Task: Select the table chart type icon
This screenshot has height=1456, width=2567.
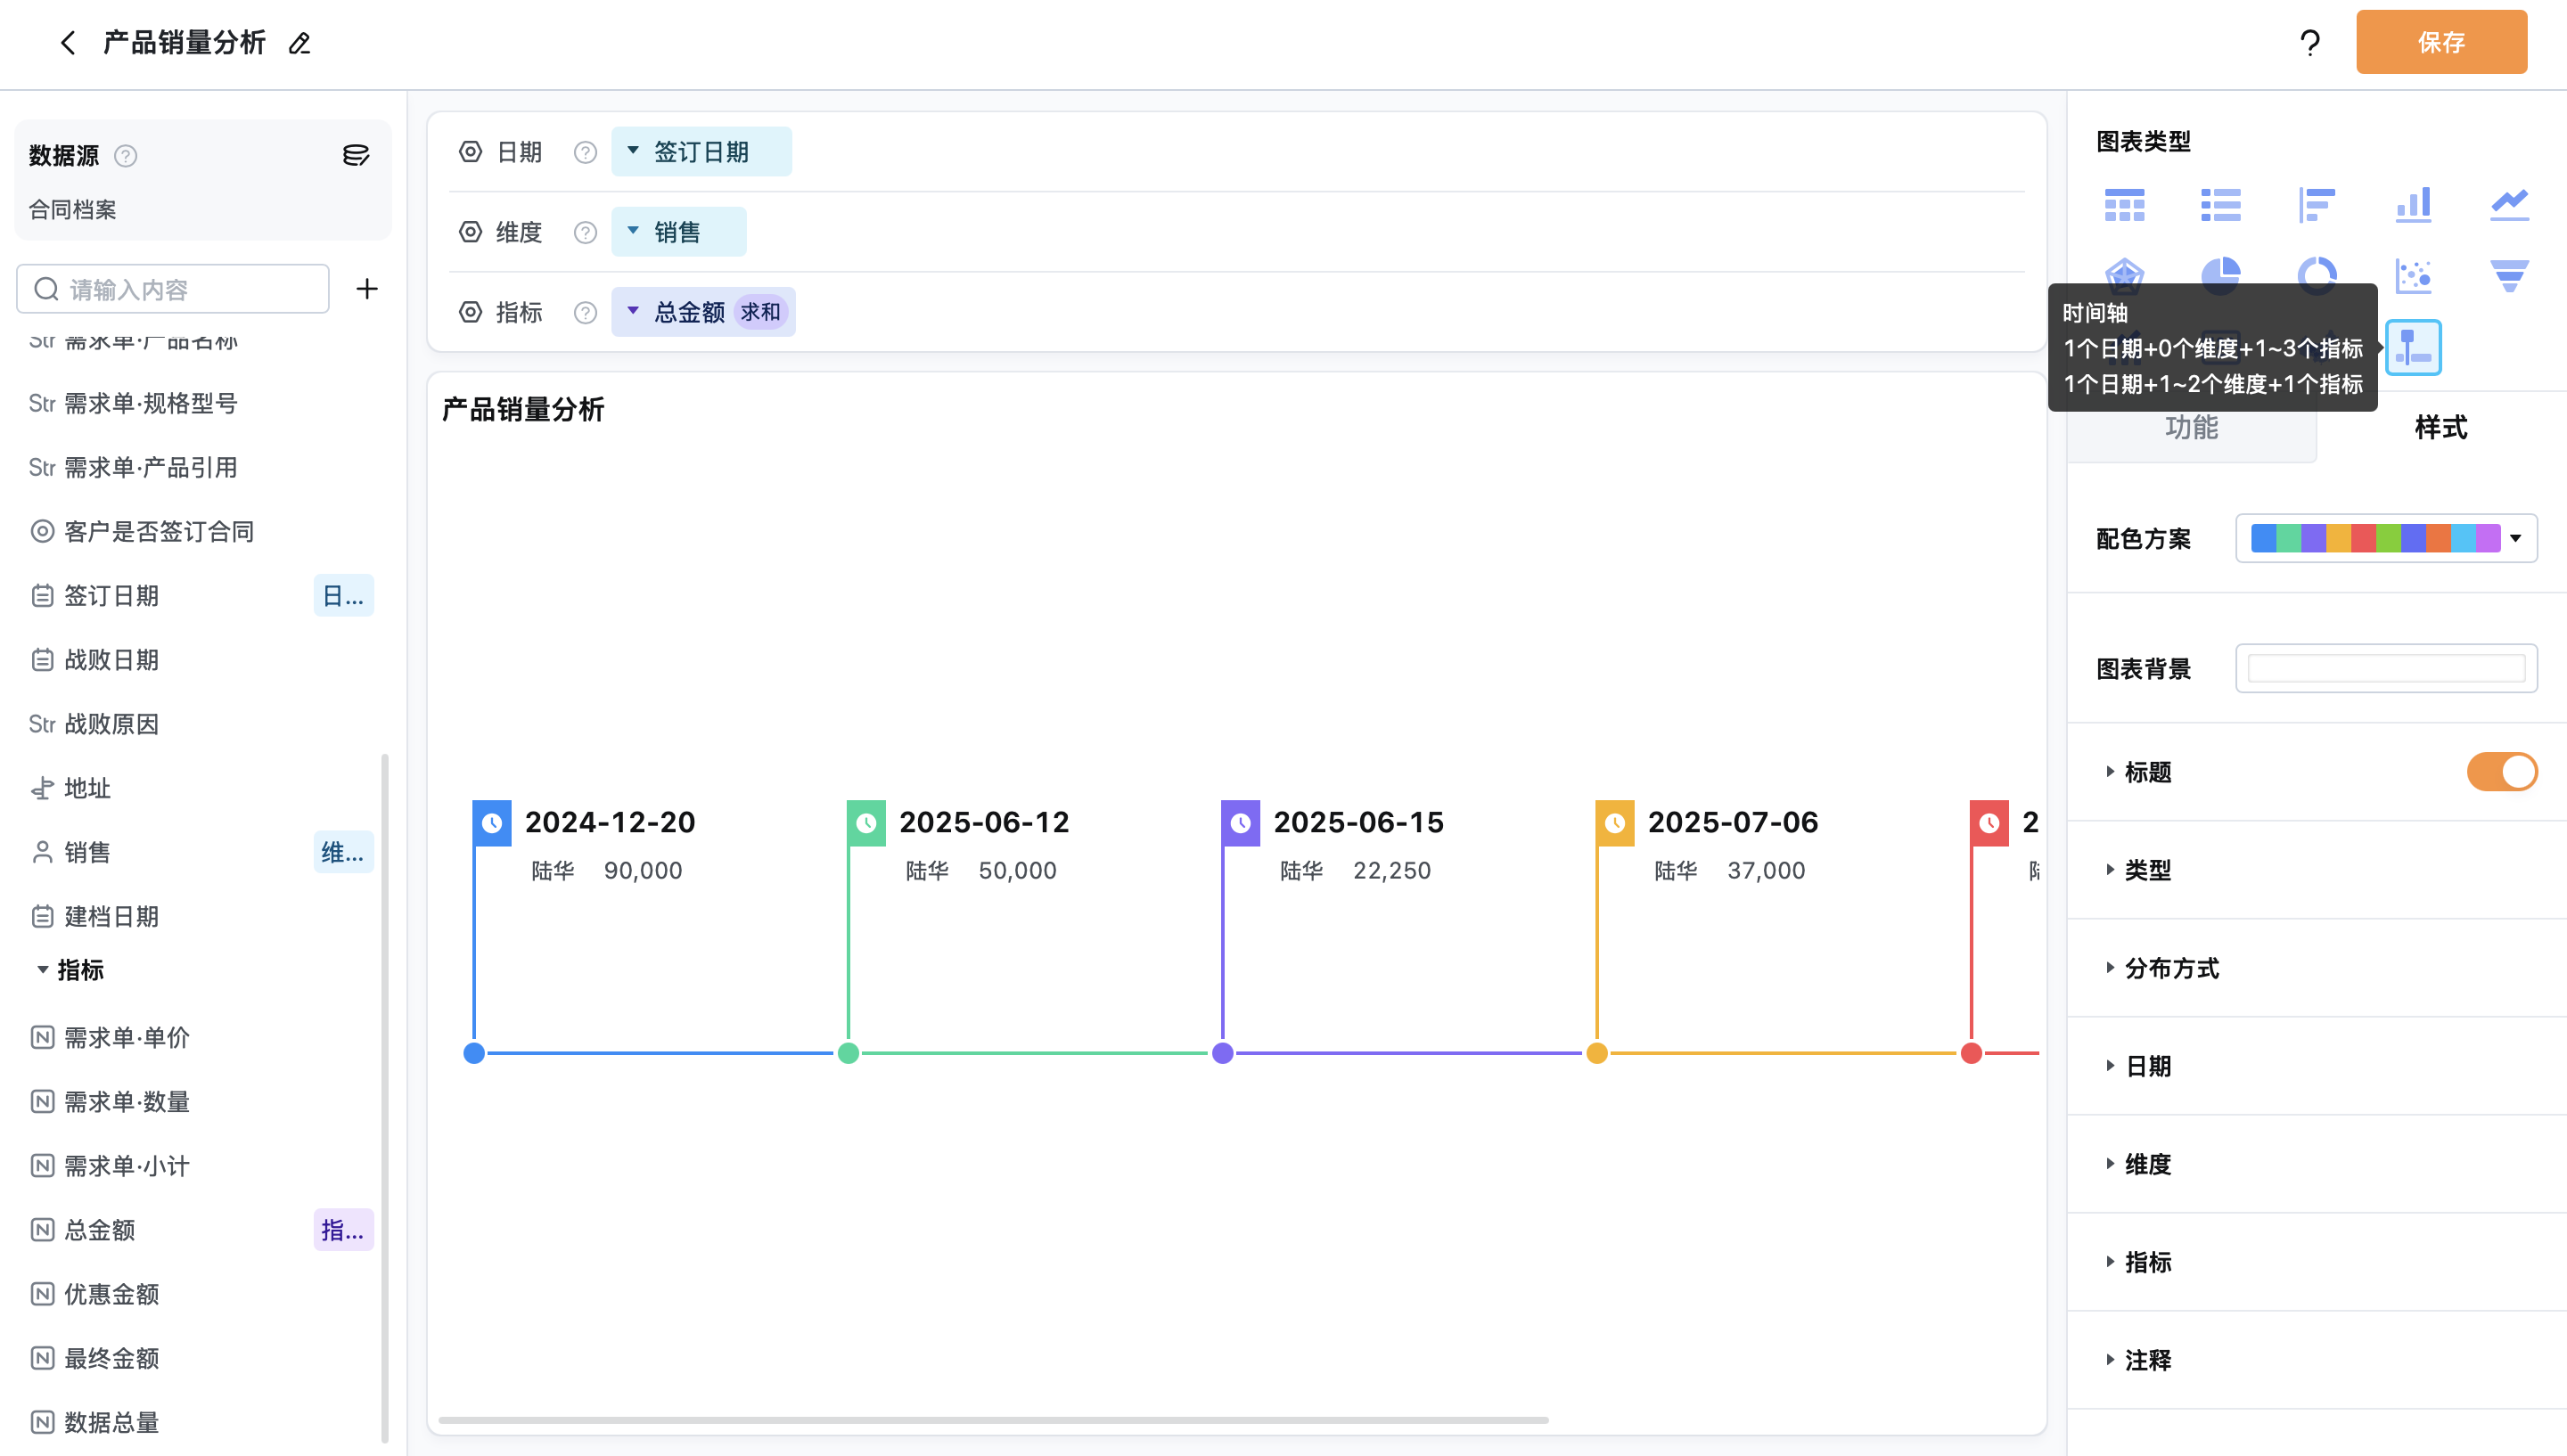Action: pyautogui.click(x=2124, y=204)
